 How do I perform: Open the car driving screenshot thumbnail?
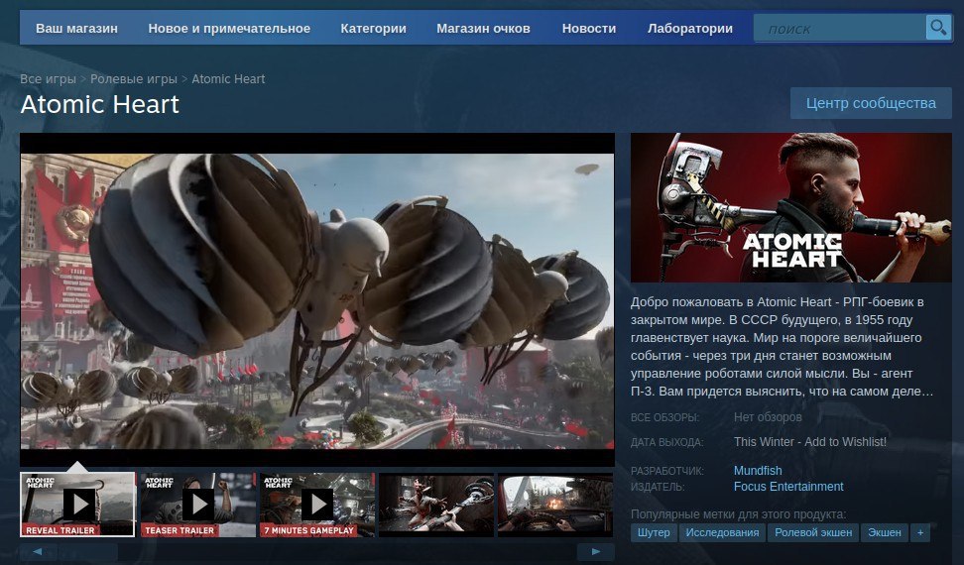[x=555, y=505]
